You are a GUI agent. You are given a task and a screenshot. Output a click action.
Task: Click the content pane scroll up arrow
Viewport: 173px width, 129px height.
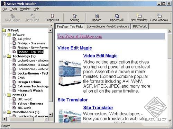(x=170, y=31)
